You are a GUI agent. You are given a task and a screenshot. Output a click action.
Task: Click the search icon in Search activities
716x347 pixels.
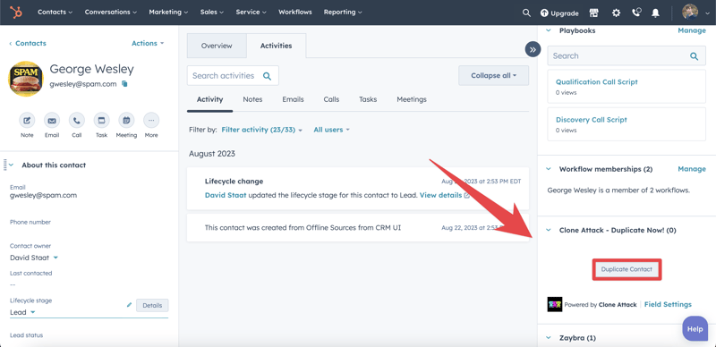pos(267,76)
